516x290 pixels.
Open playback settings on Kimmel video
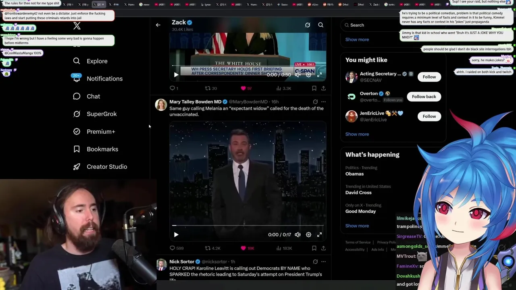pyautogui.click(x=308, y=234)
